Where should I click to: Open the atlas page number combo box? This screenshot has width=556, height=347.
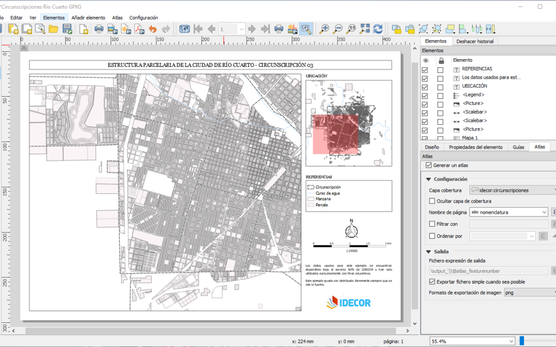tap(232, 29)
